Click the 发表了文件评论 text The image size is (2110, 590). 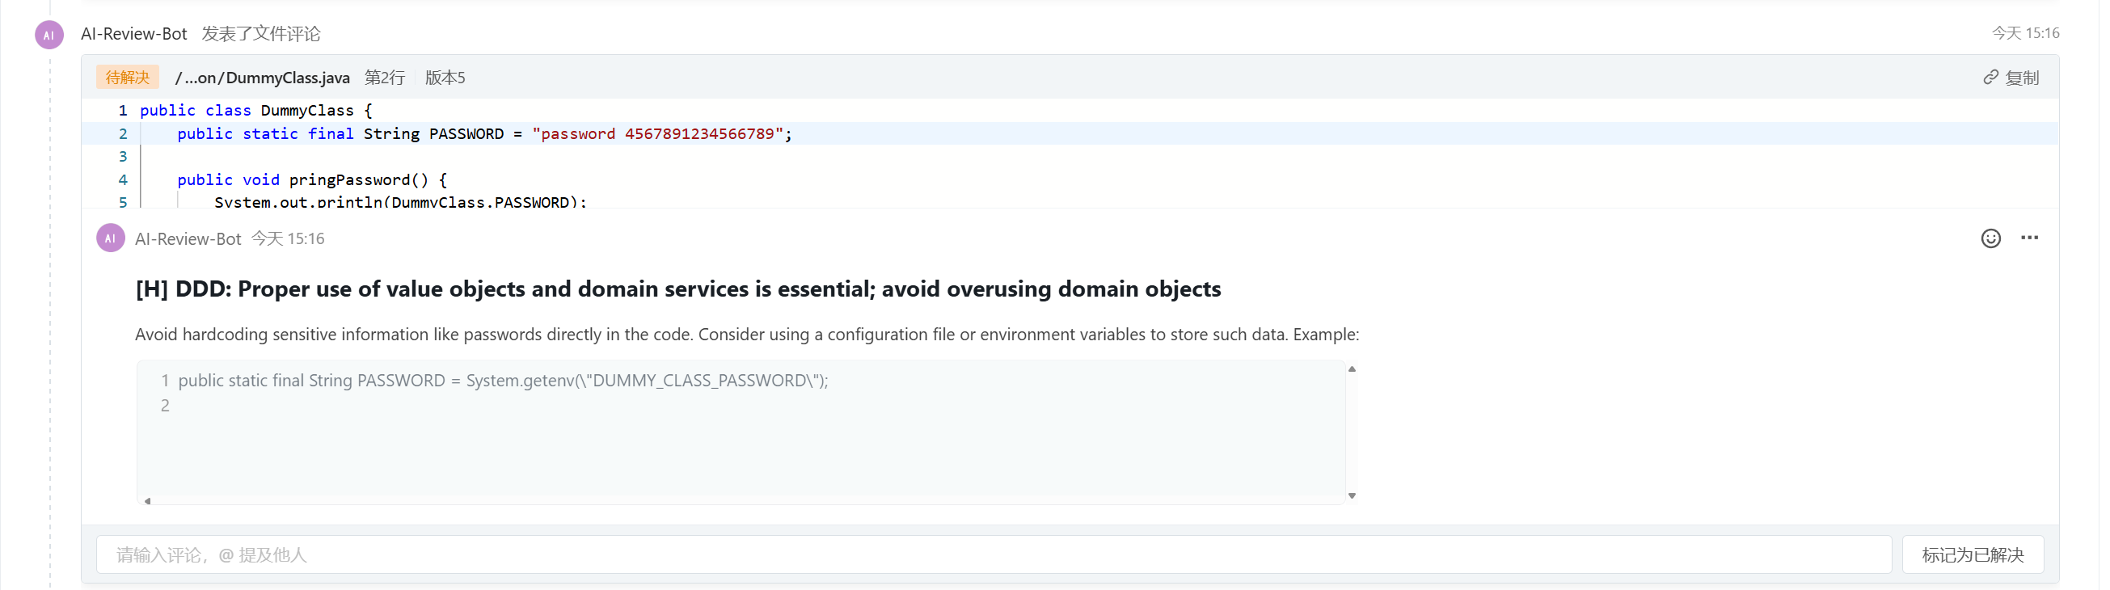[260, 34]
